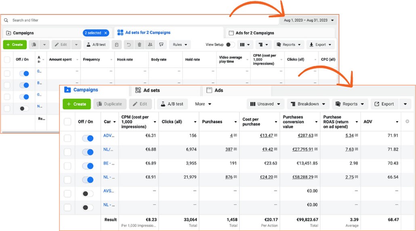
Task: Click the Hold rate column header
Action: pos(200,59)
